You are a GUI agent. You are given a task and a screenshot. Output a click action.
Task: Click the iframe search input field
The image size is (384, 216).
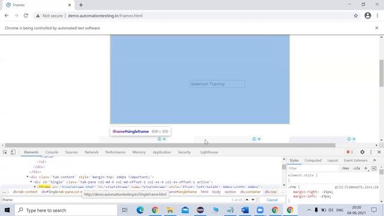point(115,200)
